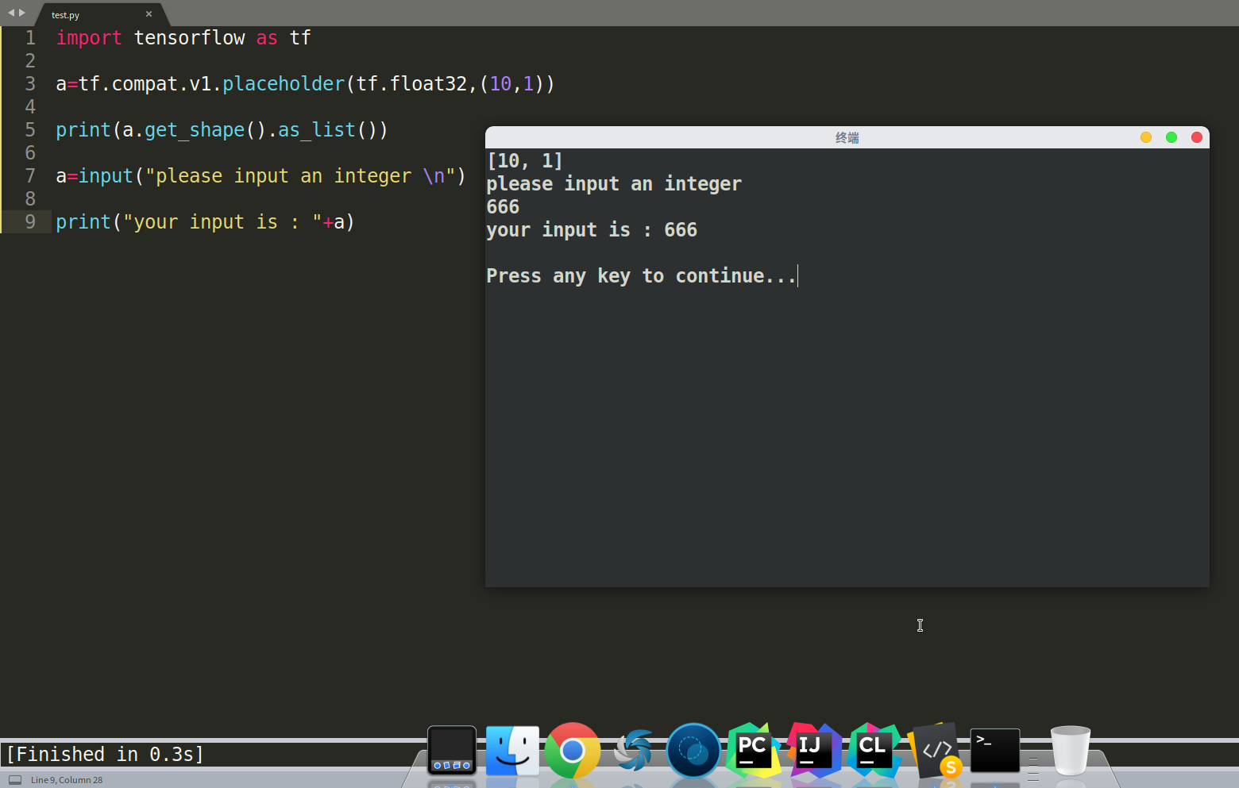Click the input prompt string on line 7
The image size is (1239, 788).
coord(300,176)
